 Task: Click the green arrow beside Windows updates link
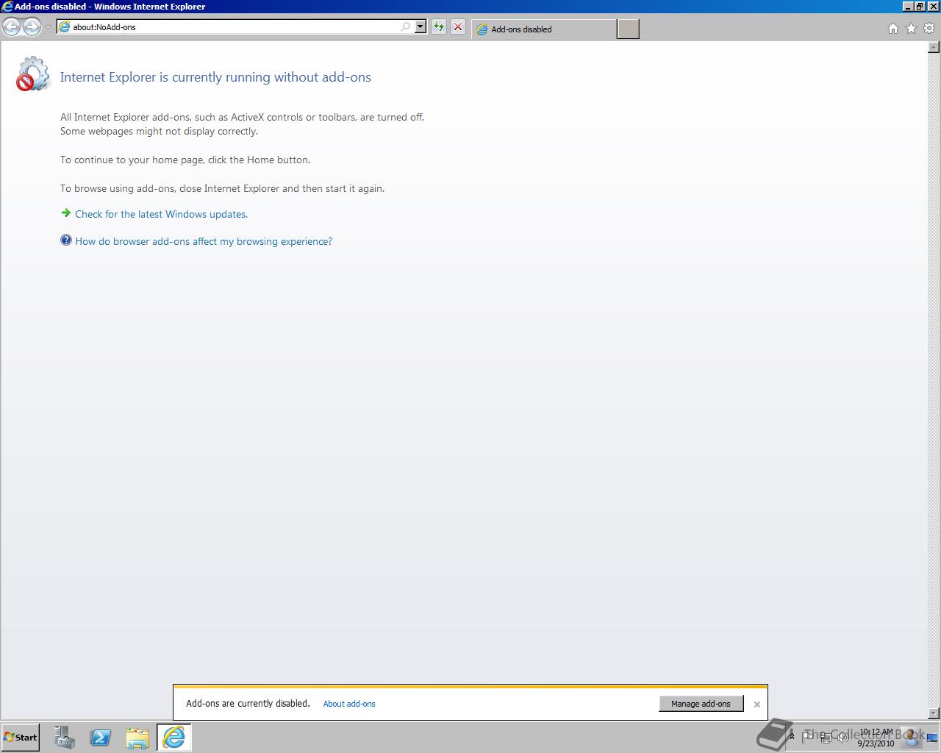point(66,213)
